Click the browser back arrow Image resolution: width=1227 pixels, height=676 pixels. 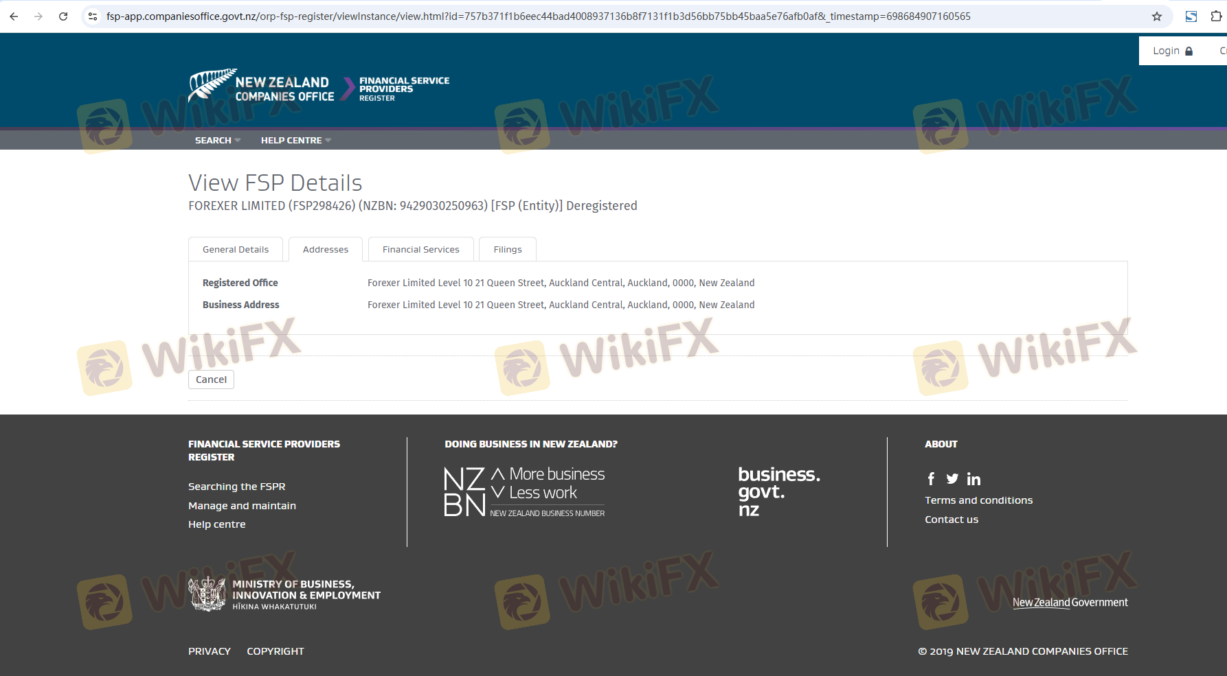tap(14, 16)
